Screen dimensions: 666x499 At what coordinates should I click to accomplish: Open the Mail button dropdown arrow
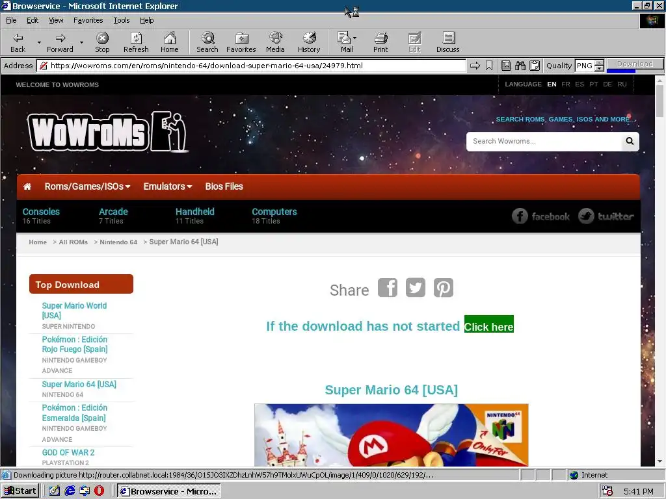(354, 38)
